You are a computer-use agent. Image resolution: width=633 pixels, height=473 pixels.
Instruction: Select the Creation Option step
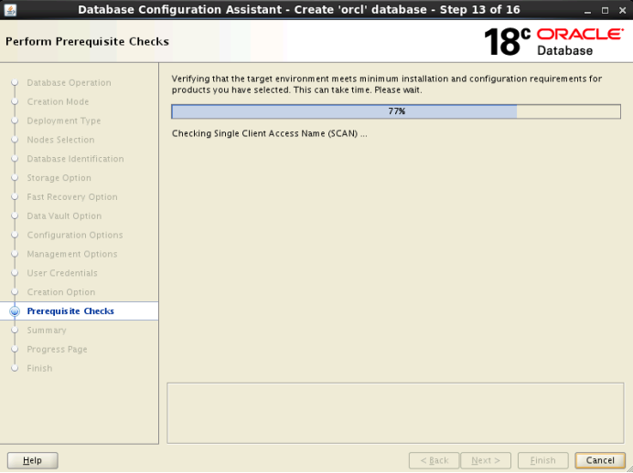click(61, 292)
